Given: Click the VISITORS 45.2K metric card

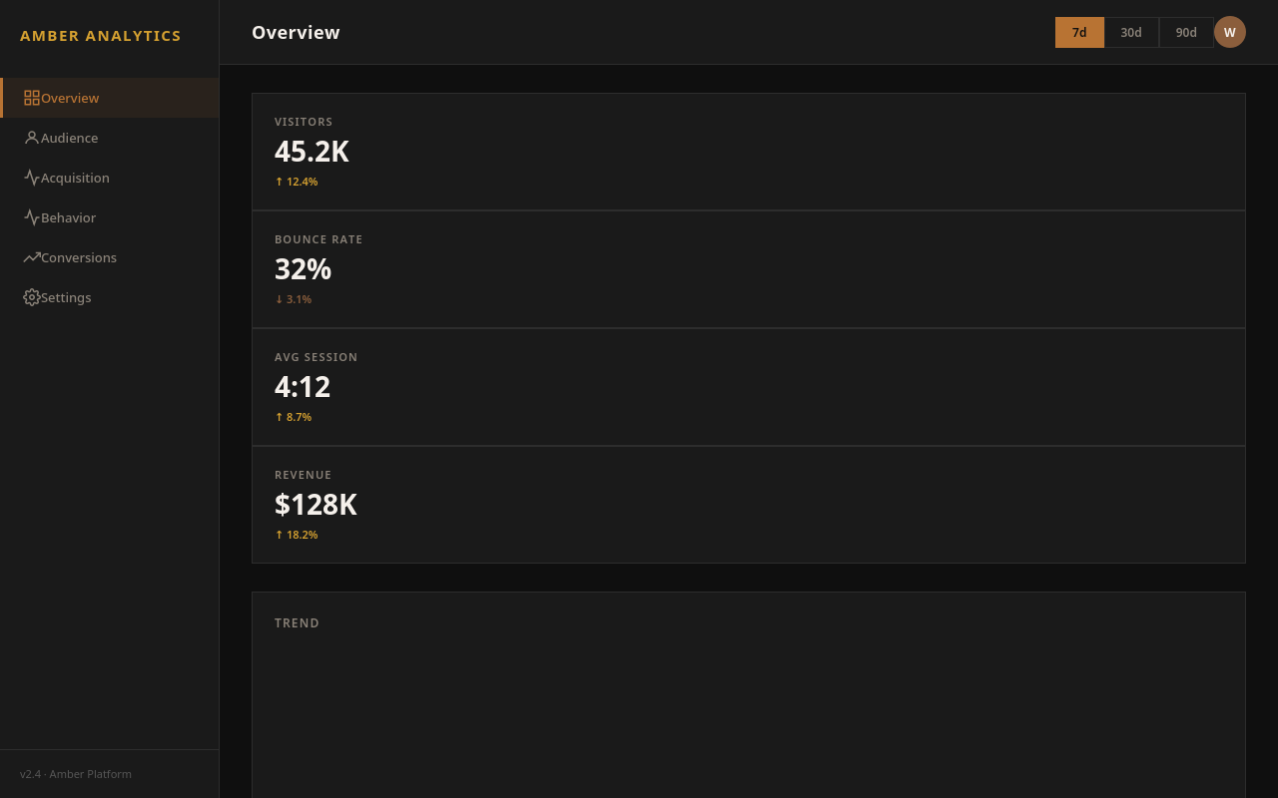Looking at the screenshot, I should [749, 151].
